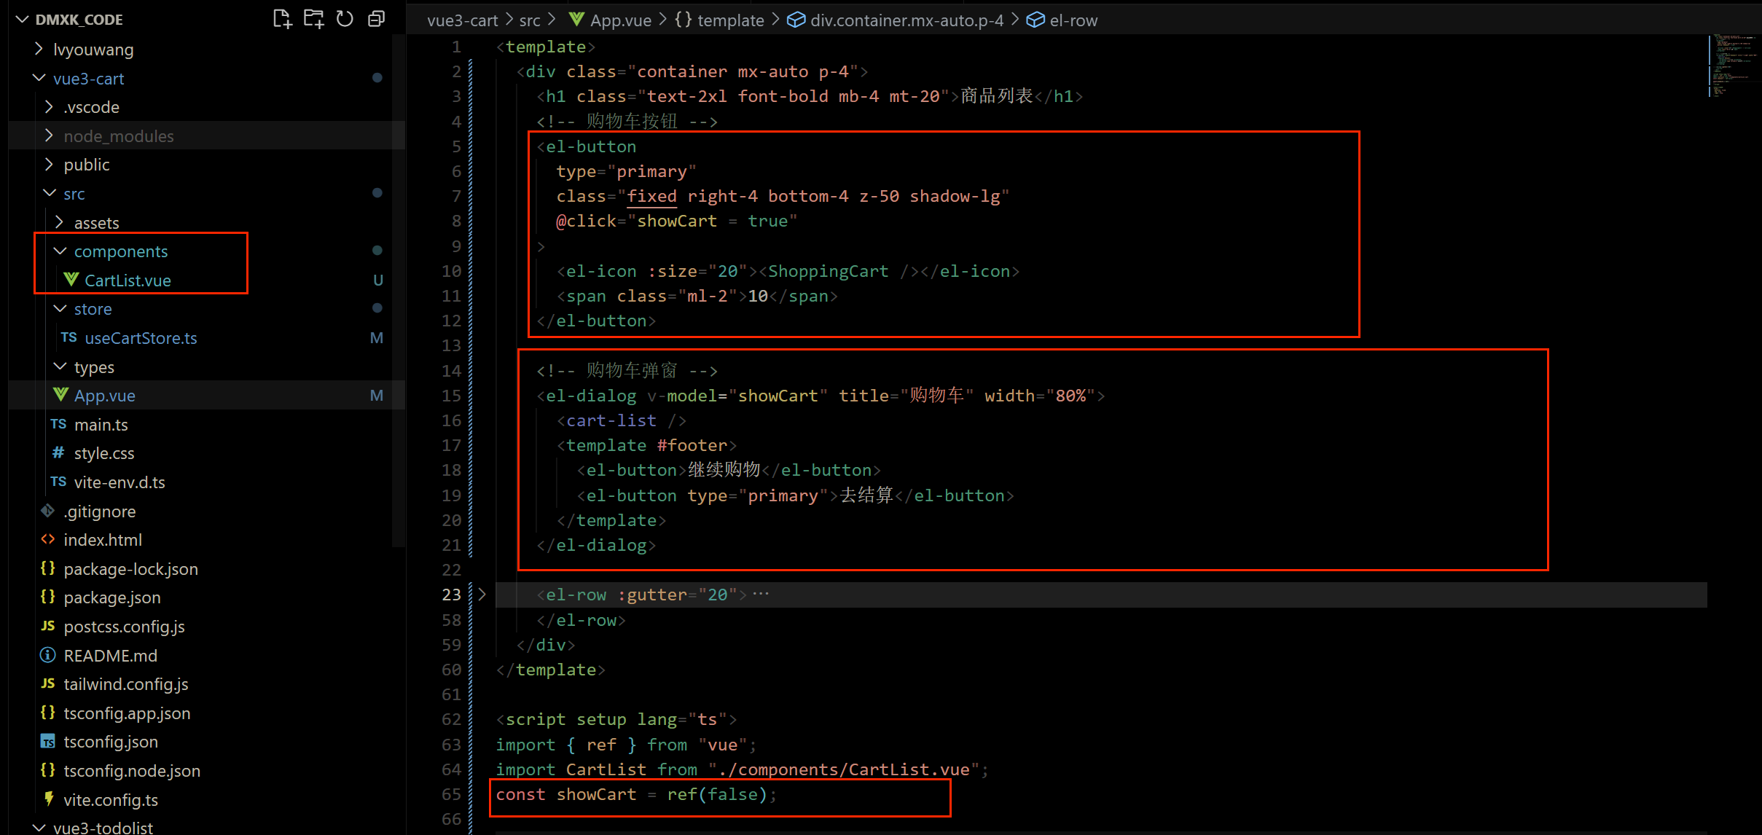The width and height of the screenshot is (1762, 835).
Task: Collapse the DMXK_CODE explorer section
Action: [79, 20]
